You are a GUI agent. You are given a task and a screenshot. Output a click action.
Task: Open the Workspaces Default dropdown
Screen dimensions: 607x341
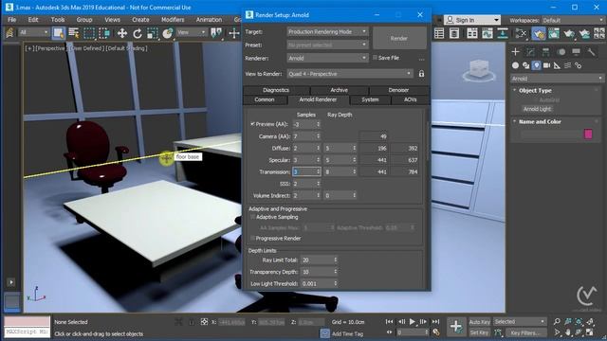[573, 20]
